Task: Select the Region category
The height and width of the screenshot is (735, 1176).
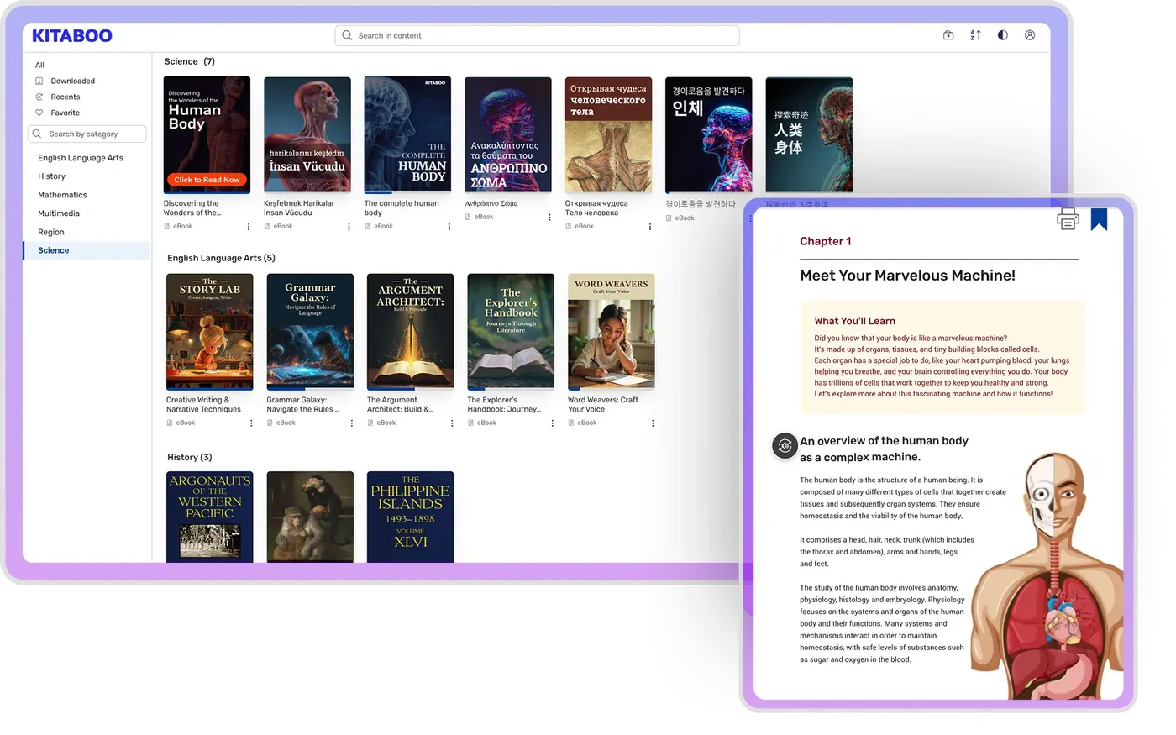Action: 51,232
